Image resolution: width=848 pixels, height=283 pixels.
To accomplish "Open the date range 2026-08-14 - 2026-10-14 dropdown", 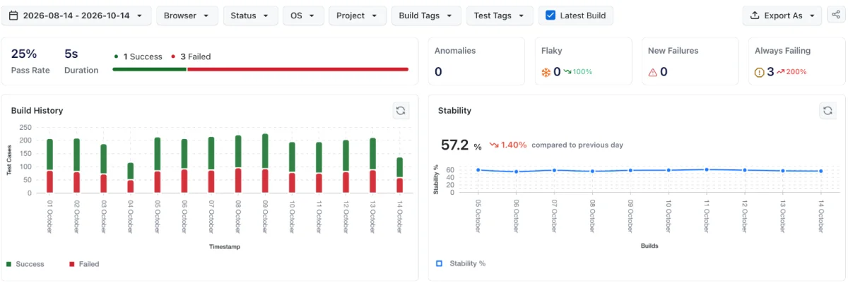I will (76, 16).
